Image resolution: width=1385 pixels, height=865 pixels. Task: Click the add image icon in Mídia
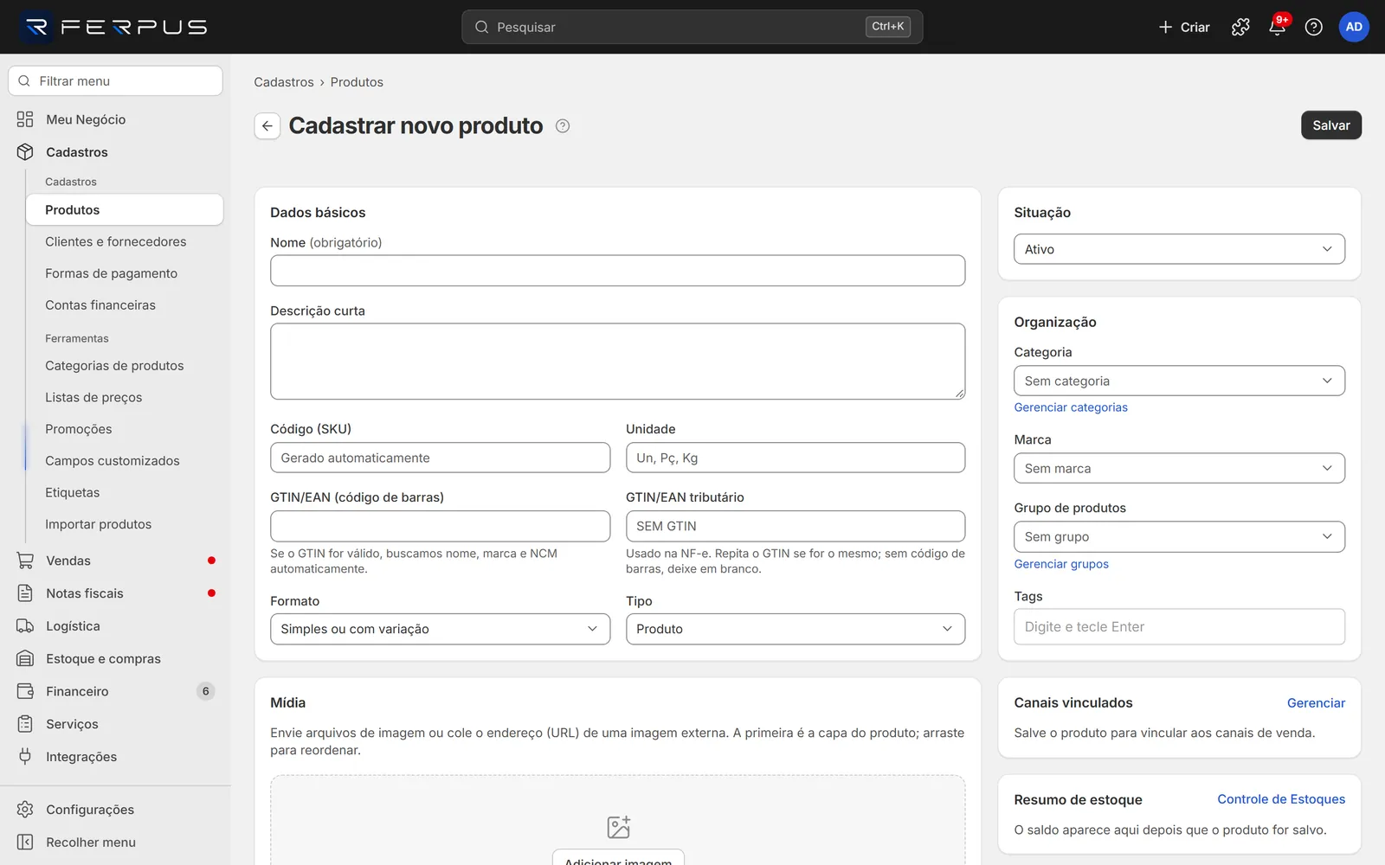(618, 827)
